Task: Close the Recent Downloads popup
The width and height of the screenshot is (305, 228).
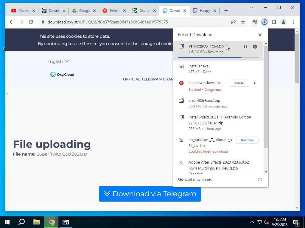Action: (x=260, y=35)
